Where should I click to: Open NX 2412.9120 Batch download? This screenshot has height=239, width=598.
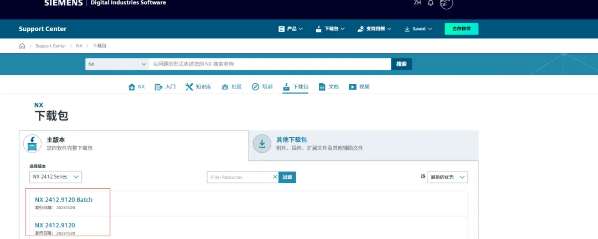click(x=64, y=200)
